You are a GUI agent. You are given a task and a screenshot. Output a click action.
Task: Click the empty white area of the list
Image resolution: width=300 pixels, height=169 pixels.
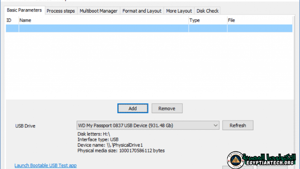[149, 65]
